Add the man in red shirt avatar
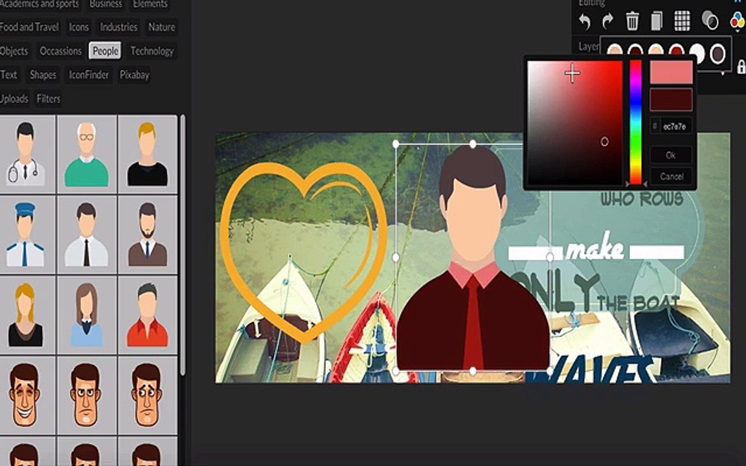Viewport: 746px width, 466px height. tap(148, 315)
